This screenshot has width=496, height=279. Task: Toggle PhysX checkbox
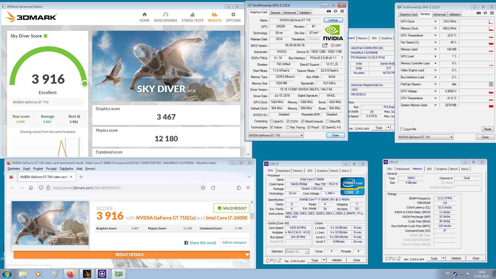tap(309, 127)
